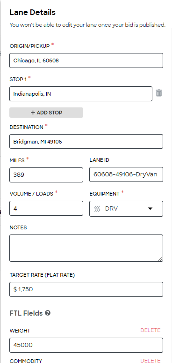Expand the Equipment dropdown arrow
The height and width of the screenshot is (363, 172).
tap(150, 209)
